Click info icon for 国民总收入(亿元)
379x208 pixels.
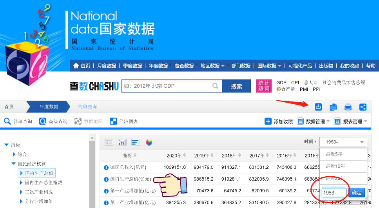click(106, 167)
